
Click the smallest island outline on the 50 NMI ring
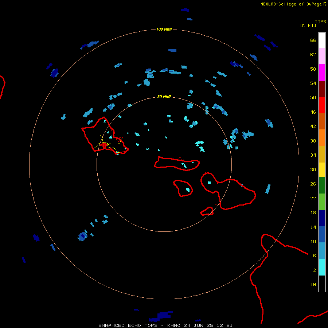point(207,211)
